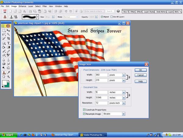Open the Windows start menu
This screenshot has height=138, width=183.
9,135
